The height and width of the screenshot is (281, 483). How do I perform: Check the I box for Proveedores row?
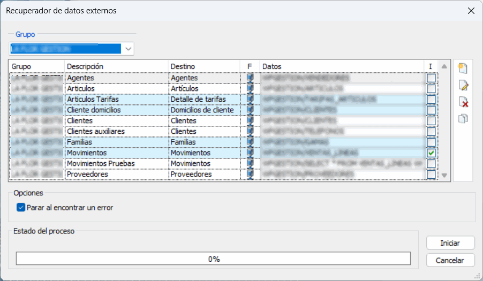coord(431,174)
